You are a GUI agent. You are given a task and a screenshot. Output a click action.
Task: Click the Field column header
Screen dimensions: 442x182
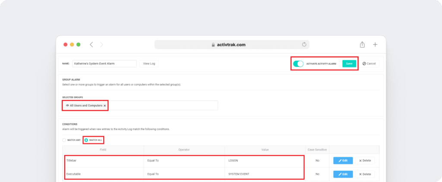[103, 150]
